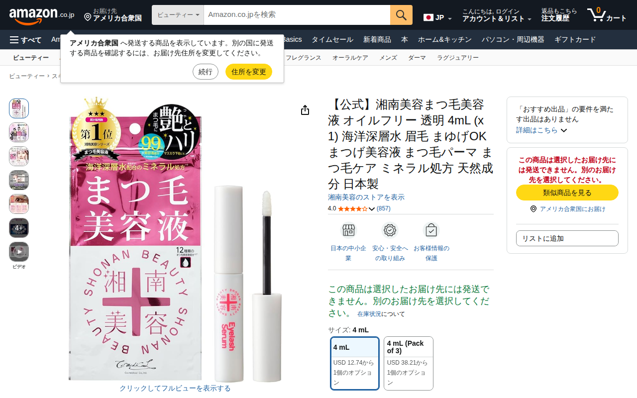Click the 安心・安全への取り組み badge icon
Screen dimensions: 637x398
pyautogui.click(x=390, y=230)
